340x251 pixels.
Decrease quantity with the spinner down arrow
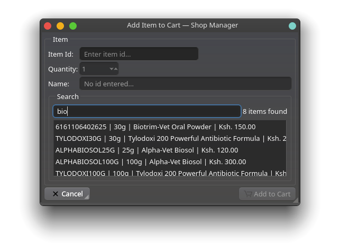[x=111, y=69]
